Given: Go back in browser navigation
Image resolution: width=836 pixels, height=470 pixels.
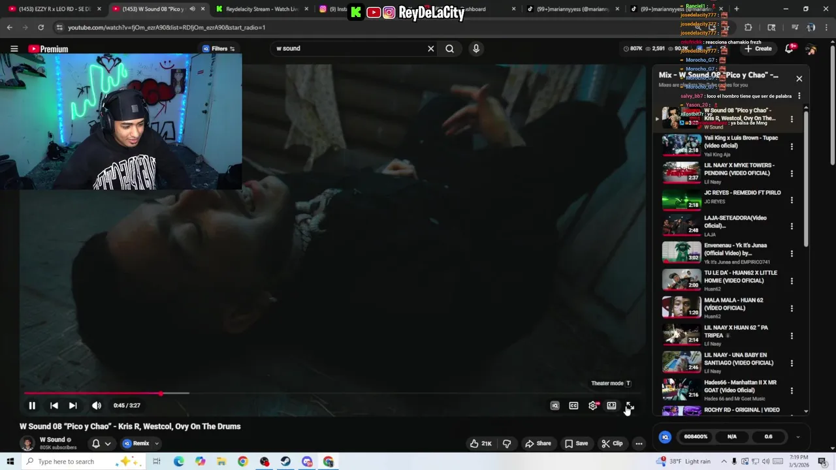Looking at the screenshot, I should click(9, 27).
